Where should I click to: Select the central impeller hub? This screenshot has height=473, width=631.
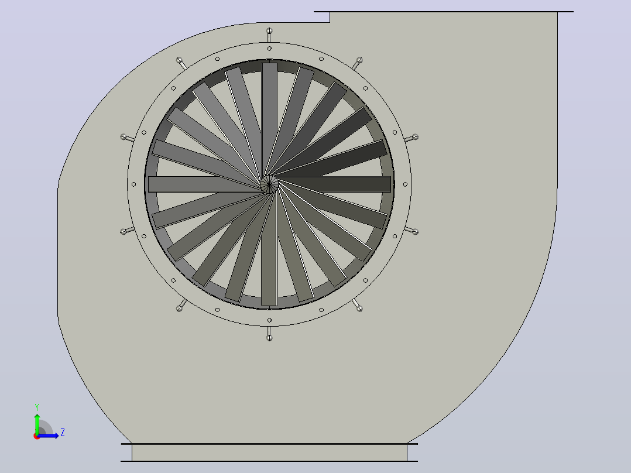[269, 184]
